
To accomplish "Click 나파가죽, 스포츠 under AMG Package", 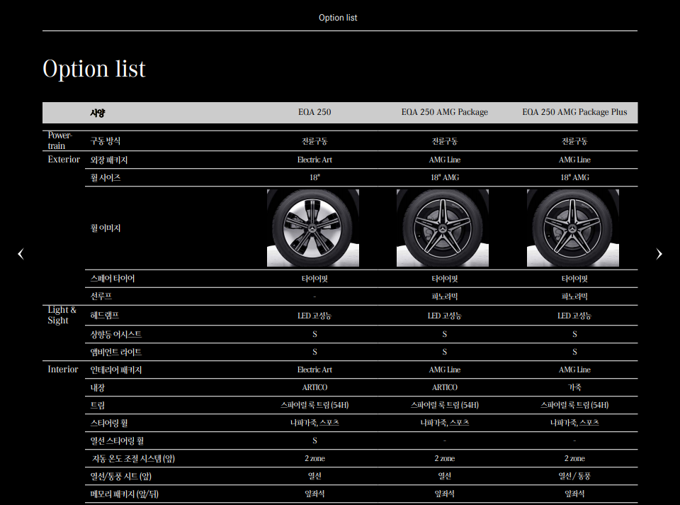I will pos(445,423).
